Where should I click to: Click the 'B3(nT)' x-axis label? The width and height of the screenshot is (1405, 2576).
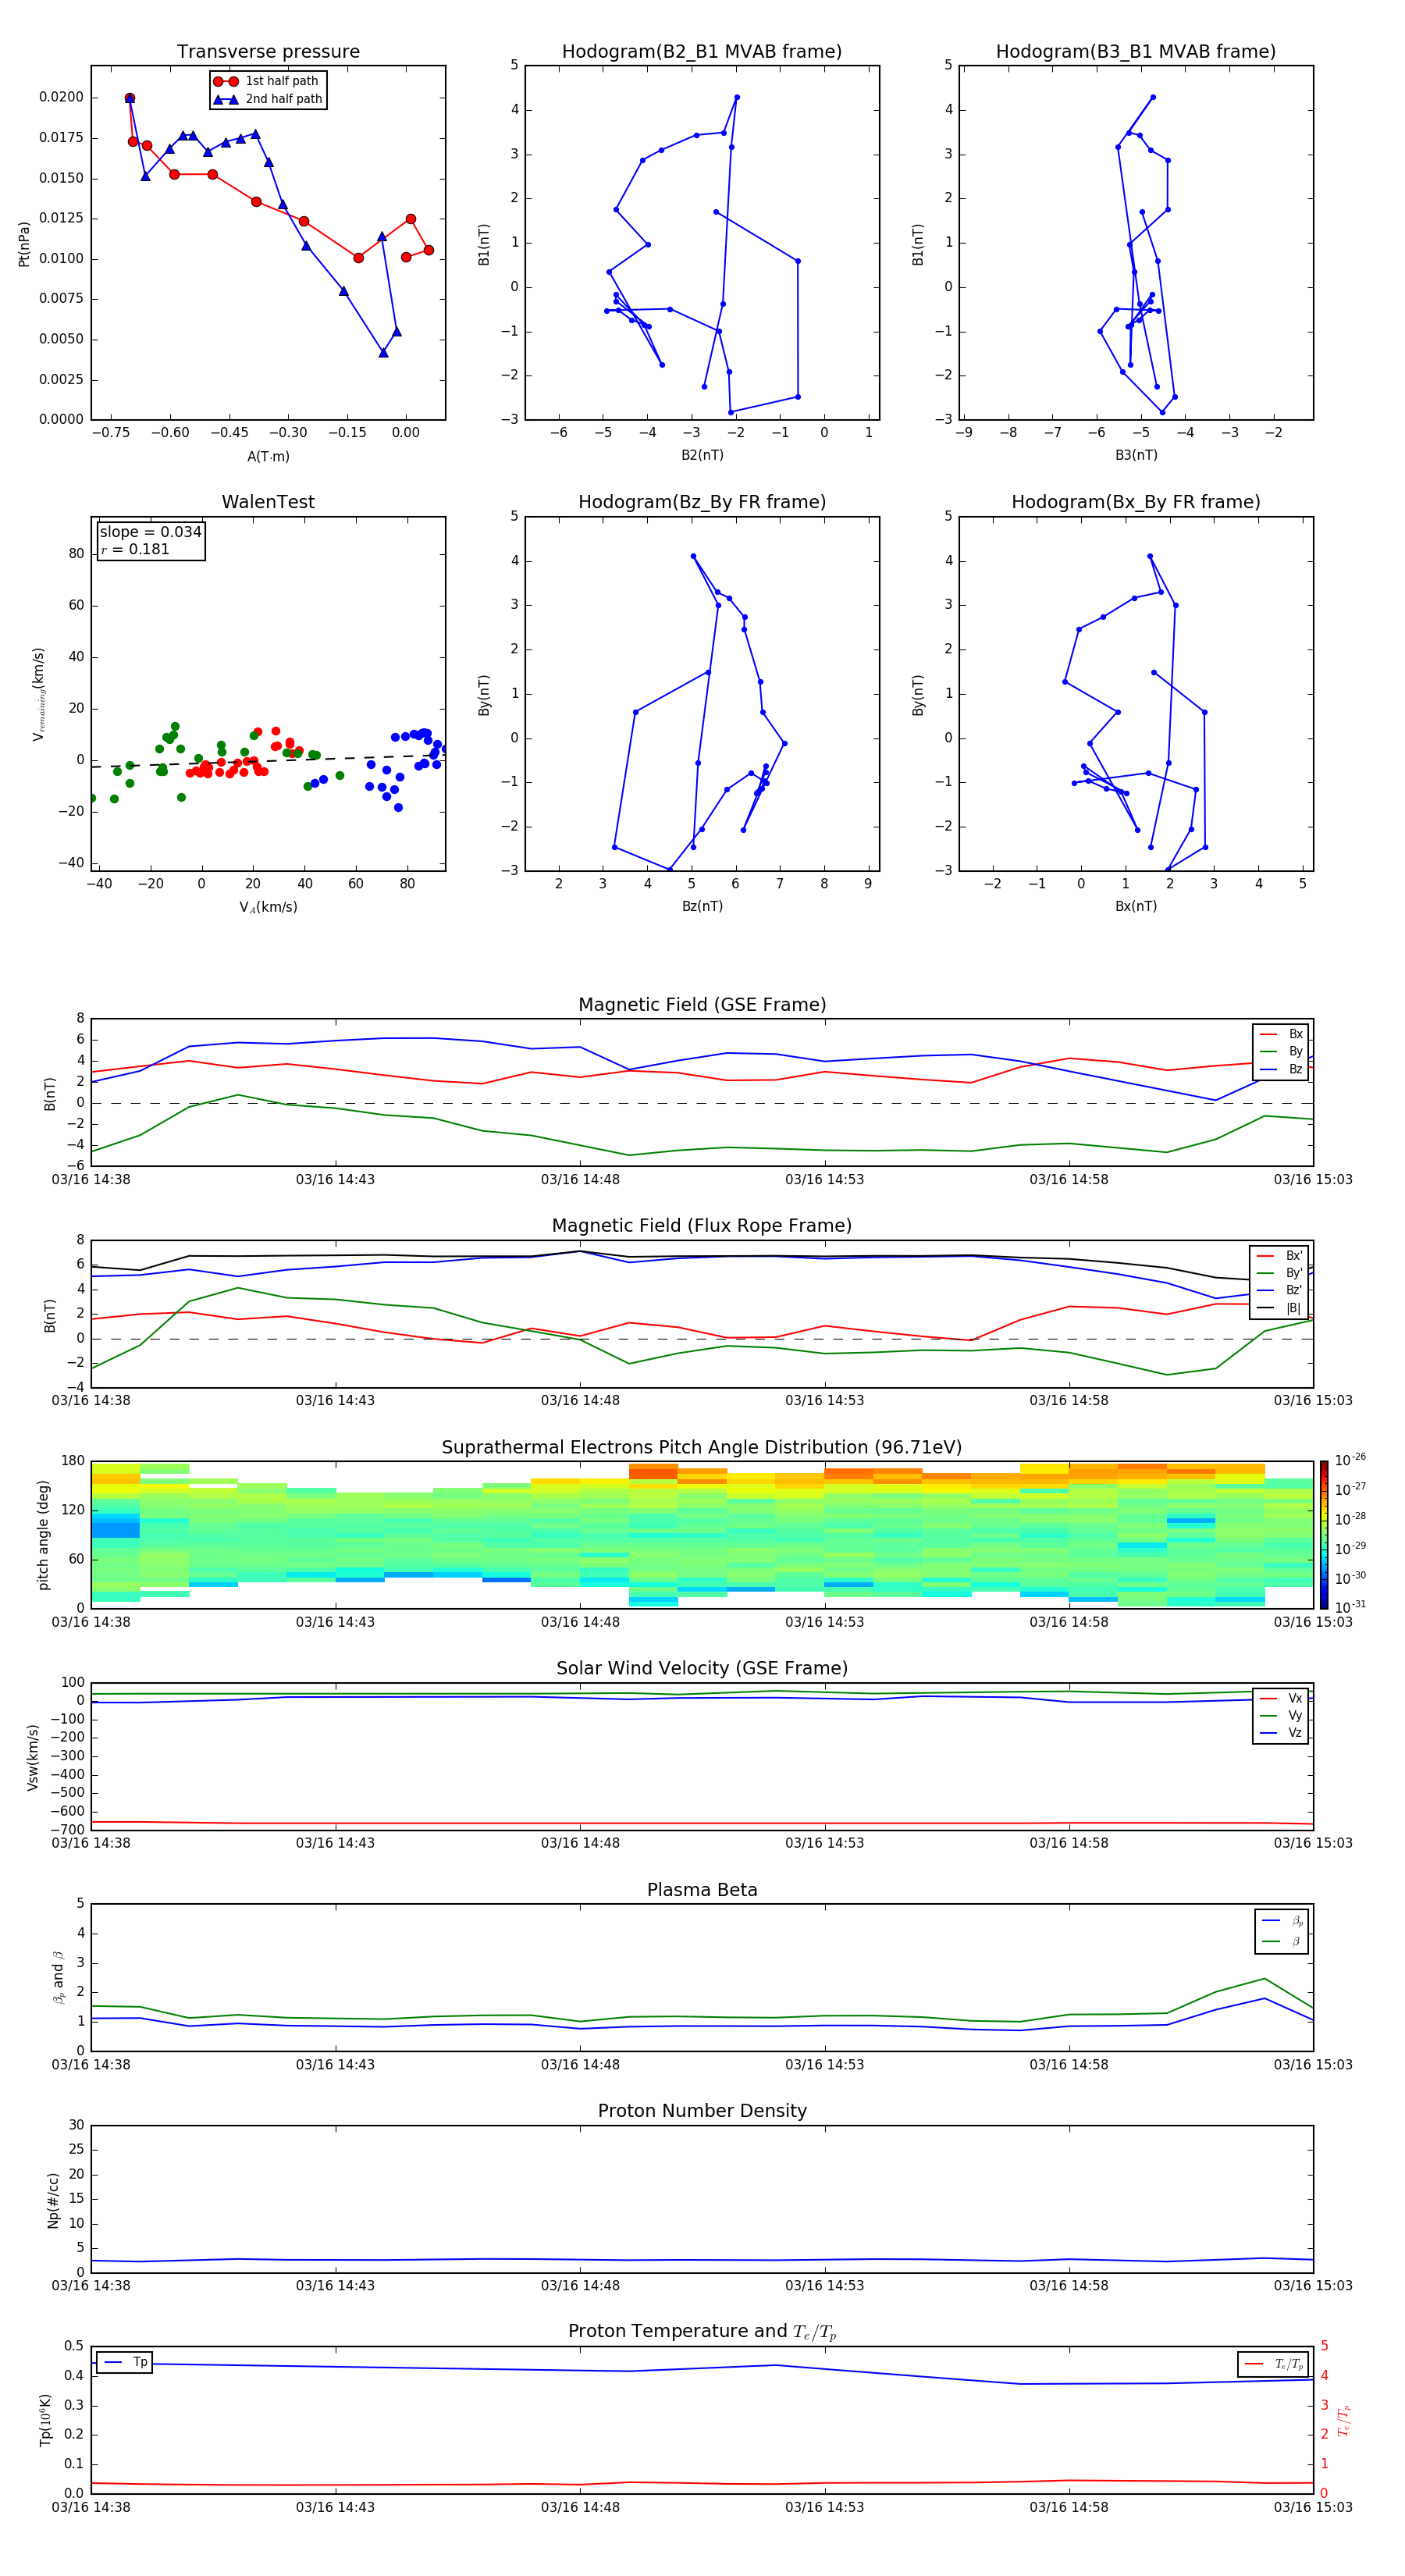(x=1136, y=455)
